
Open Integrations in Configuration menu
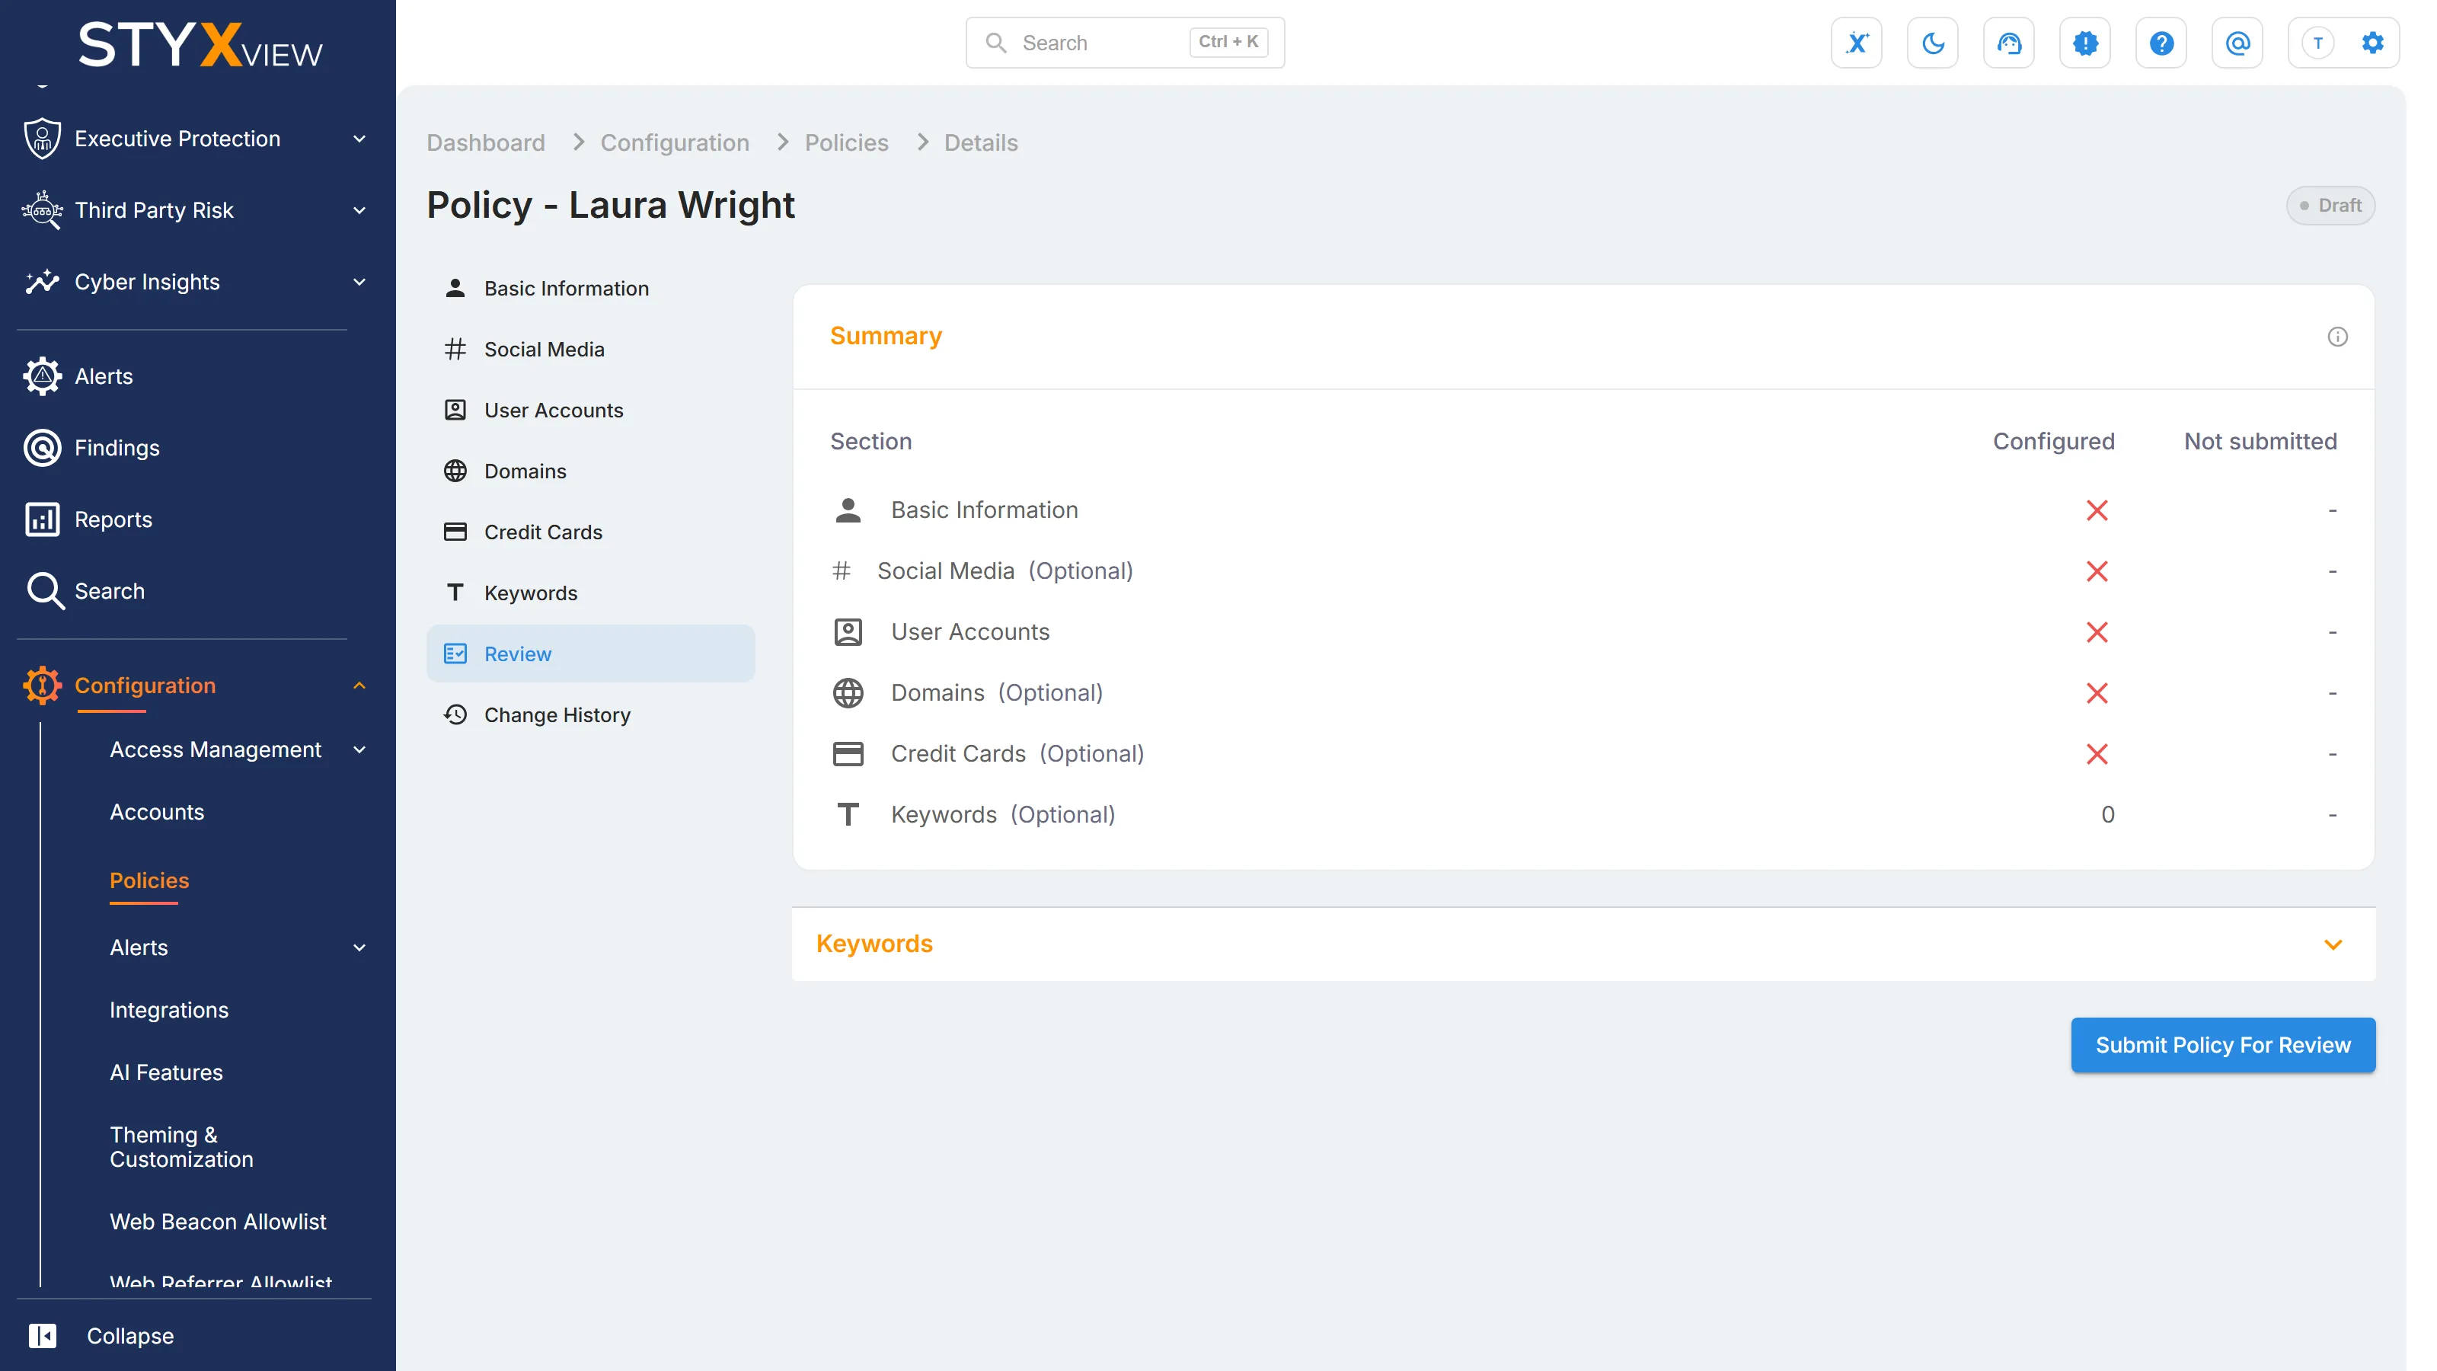click(x=169, y=1009)
